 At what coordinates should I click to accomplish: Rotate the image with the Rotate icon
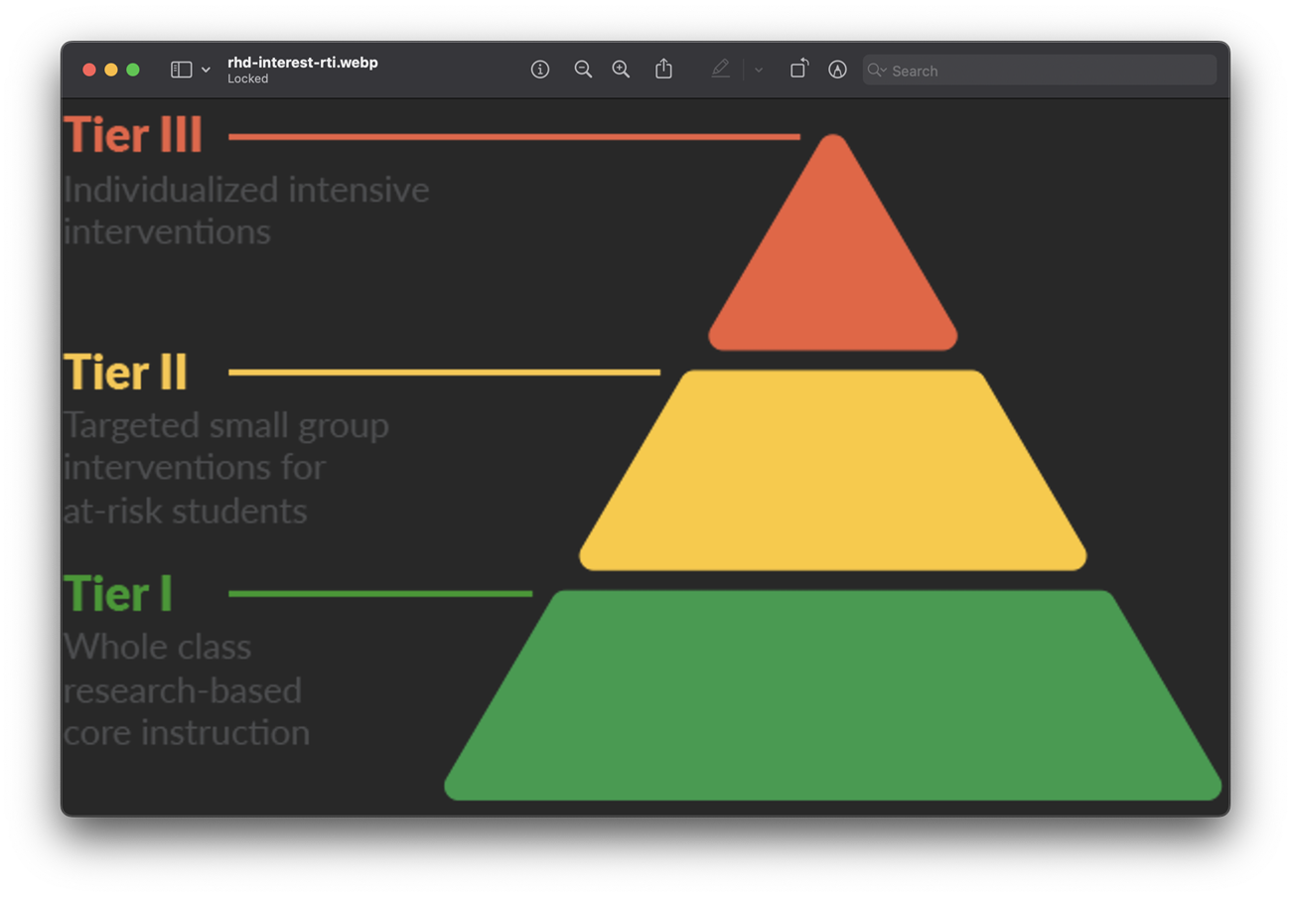point(798,69)
